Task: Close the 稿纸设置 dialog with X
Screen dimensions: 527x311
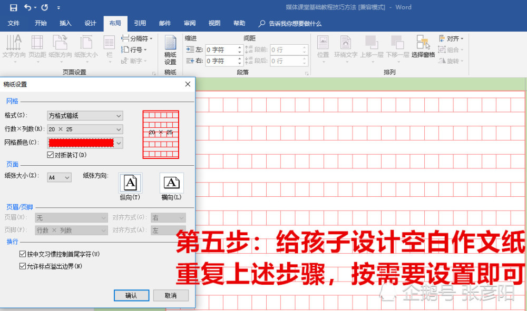Action: point(188,84)
